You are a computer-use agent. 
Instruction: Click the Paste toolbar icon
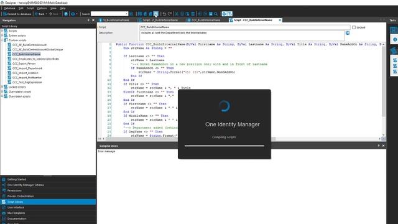tap(187, 14)
